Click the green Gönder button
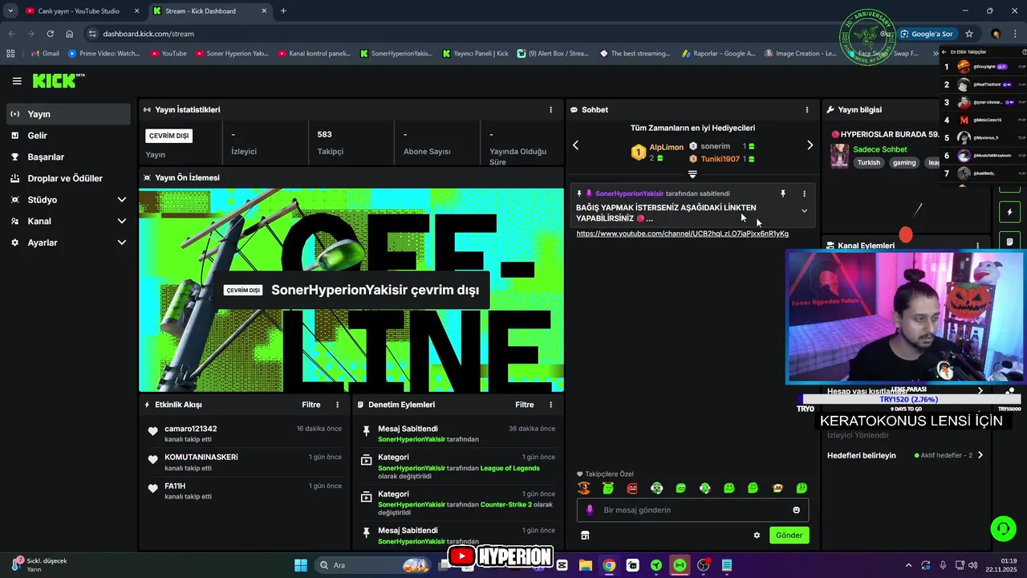This screenshot has width=1027, height=578. point(790,535)
